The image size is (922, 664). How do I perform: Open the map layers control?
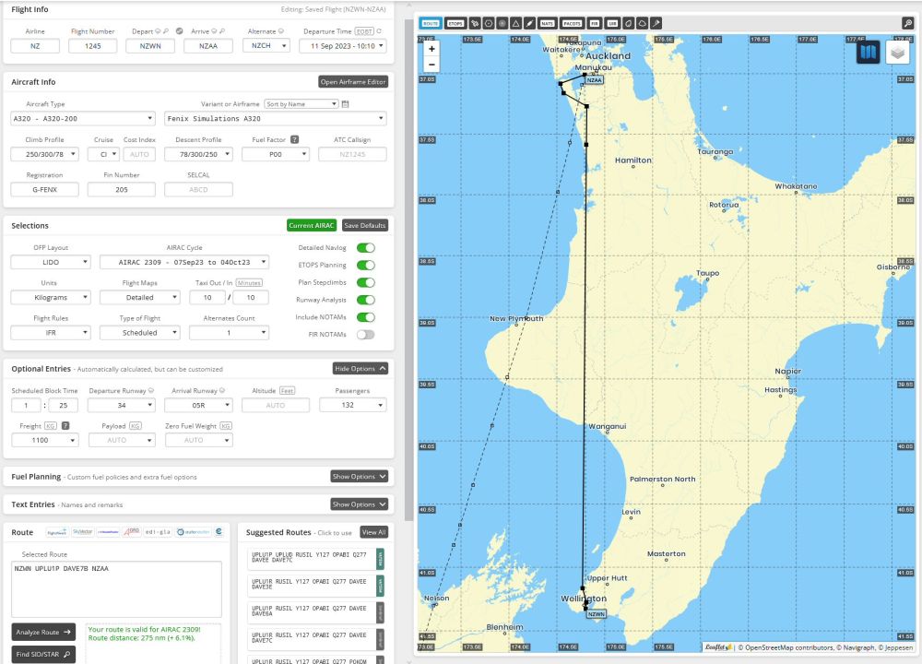tap(897, 53)
